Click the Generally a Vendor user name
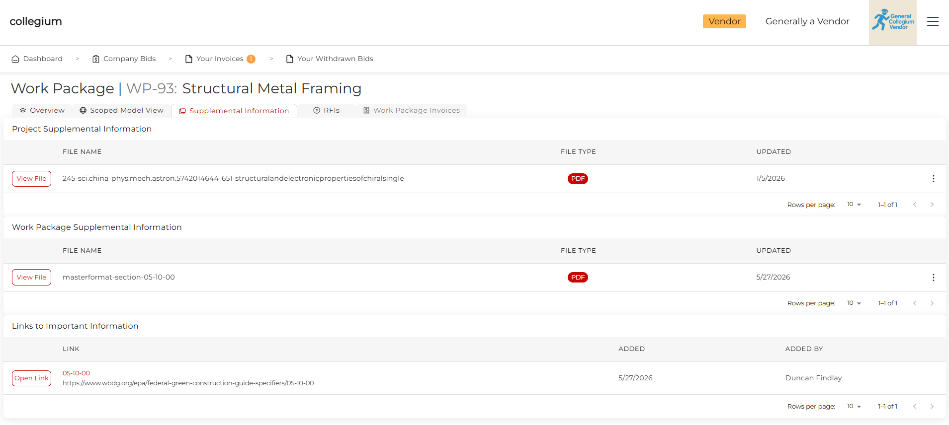 807,21
